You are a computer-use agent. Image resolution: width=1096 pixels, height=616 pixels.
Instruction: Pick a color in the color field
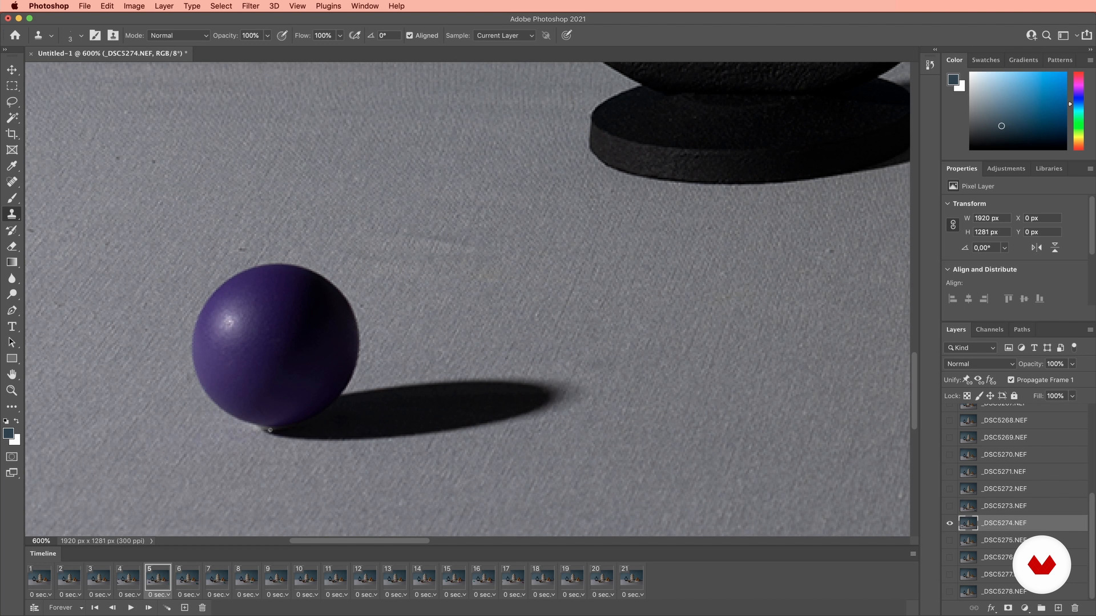[1018, 111]
